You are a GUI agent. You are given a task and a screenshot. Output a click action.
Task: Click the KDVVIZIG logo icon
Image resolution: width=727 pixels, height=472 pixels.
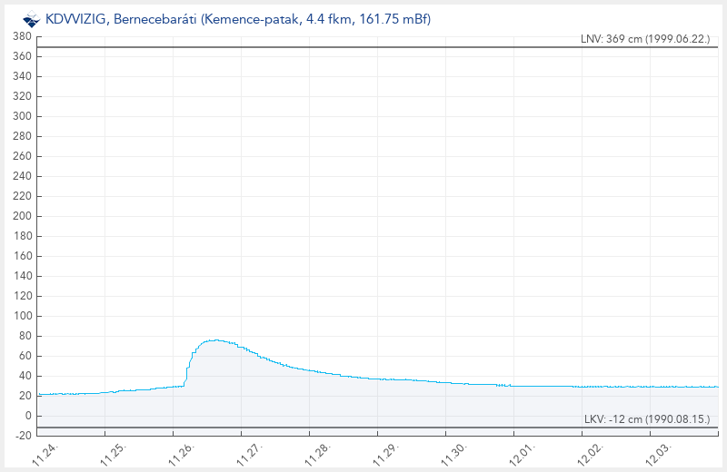point(31,18)
